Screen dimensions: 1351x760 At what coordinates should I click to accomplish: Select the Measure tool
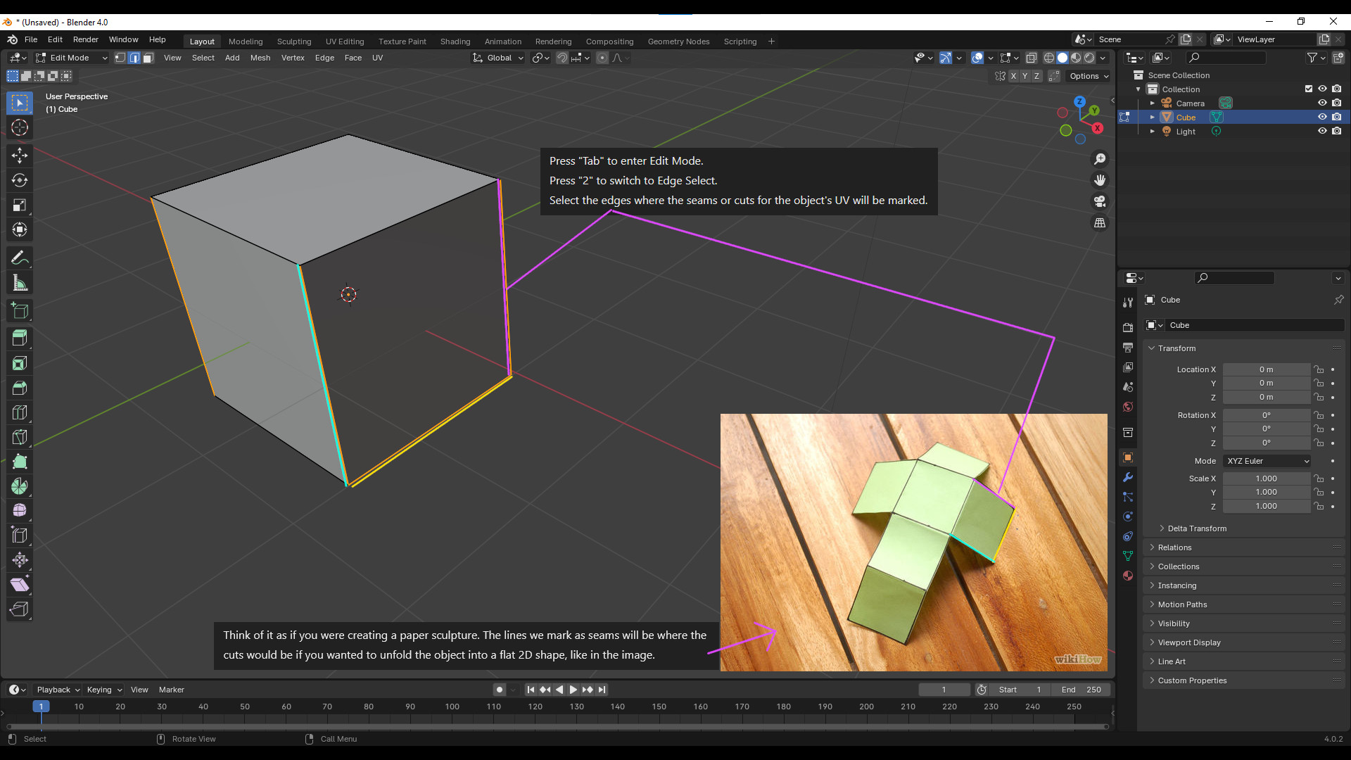[x=20, y=283]
